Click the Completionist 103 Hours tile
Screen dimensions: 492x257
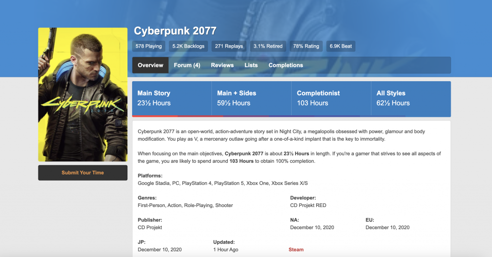331,98
